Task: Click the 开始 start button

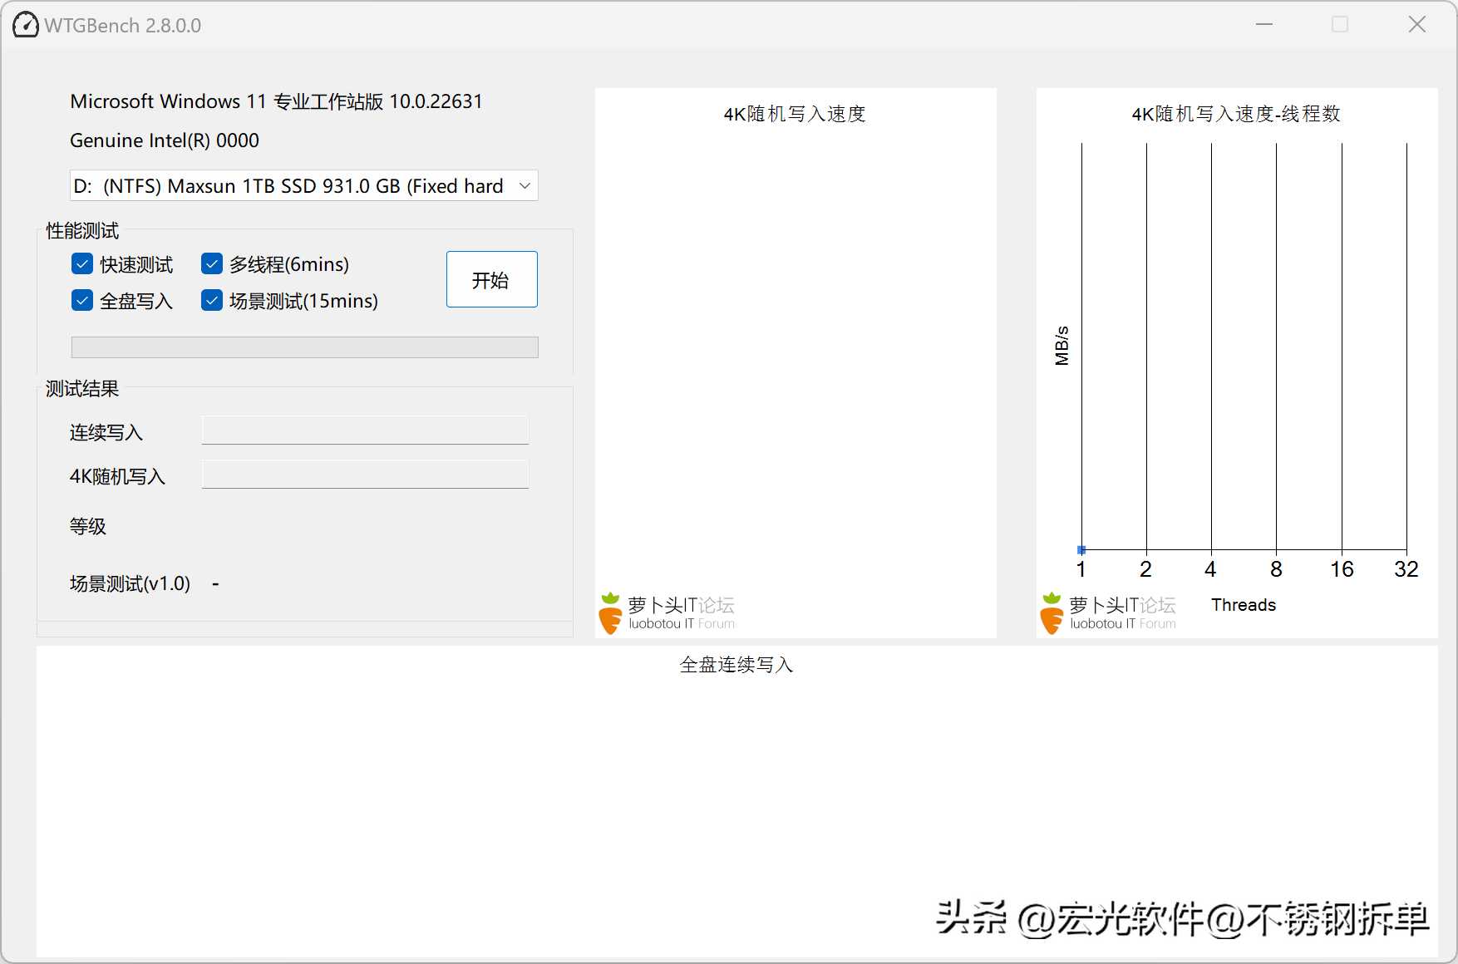Action: click(x=491, y=279)
